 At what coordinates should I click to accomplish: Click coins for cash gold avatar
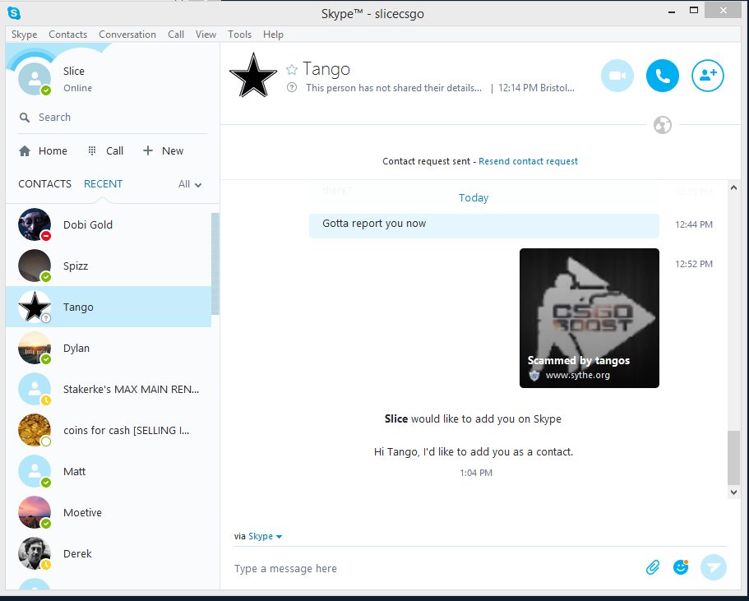click(x=35, y=430)
